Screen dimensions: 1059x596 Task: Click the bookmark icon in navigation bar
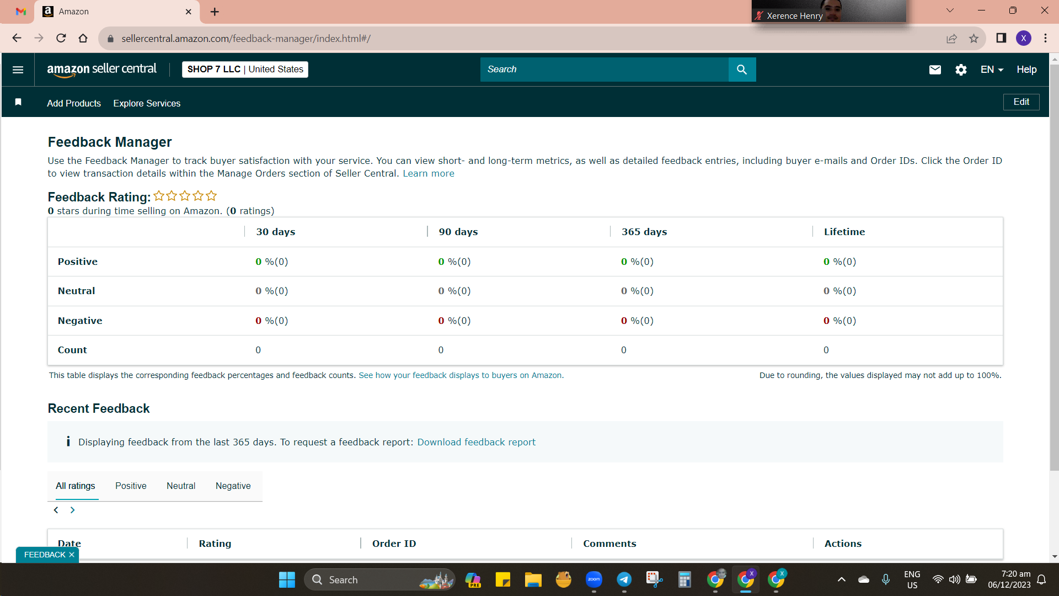coord(18,102)
